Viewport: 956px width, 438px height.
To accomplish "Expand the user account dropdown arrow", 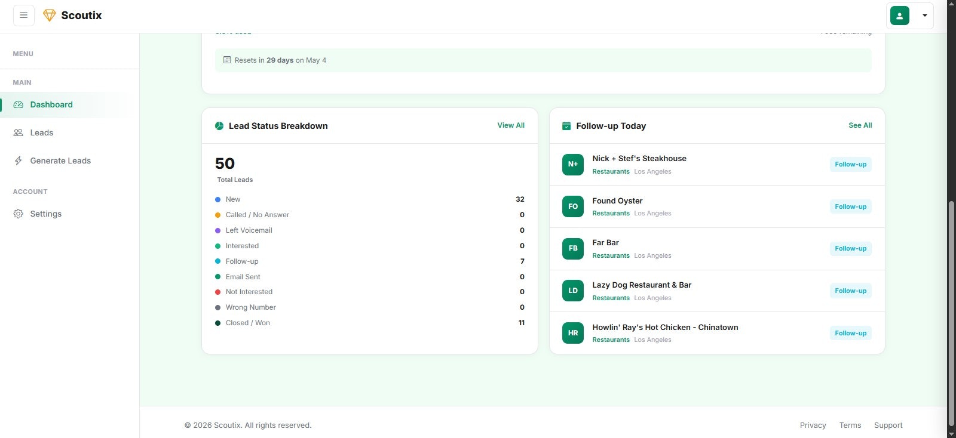I will [x=925, y=16].
